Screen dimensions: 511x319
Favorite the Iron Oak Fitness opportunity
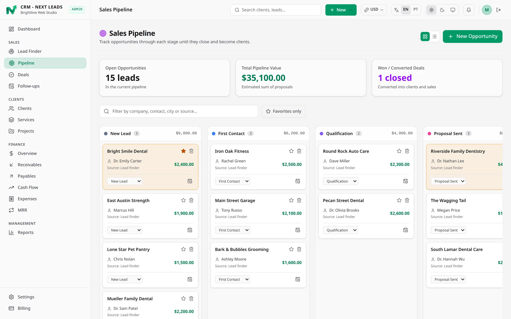point(291,151)
